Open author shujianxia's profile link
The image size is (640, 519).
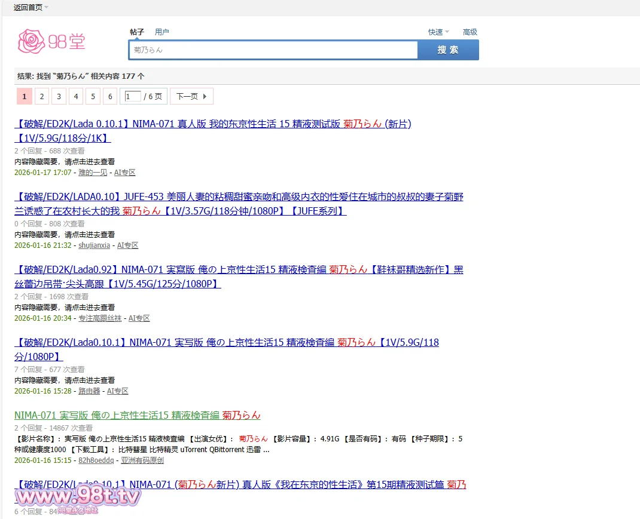(94, 245)
